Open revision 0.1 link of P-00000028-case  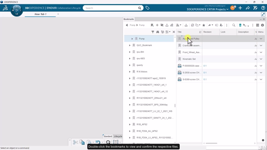coord(205,66)
